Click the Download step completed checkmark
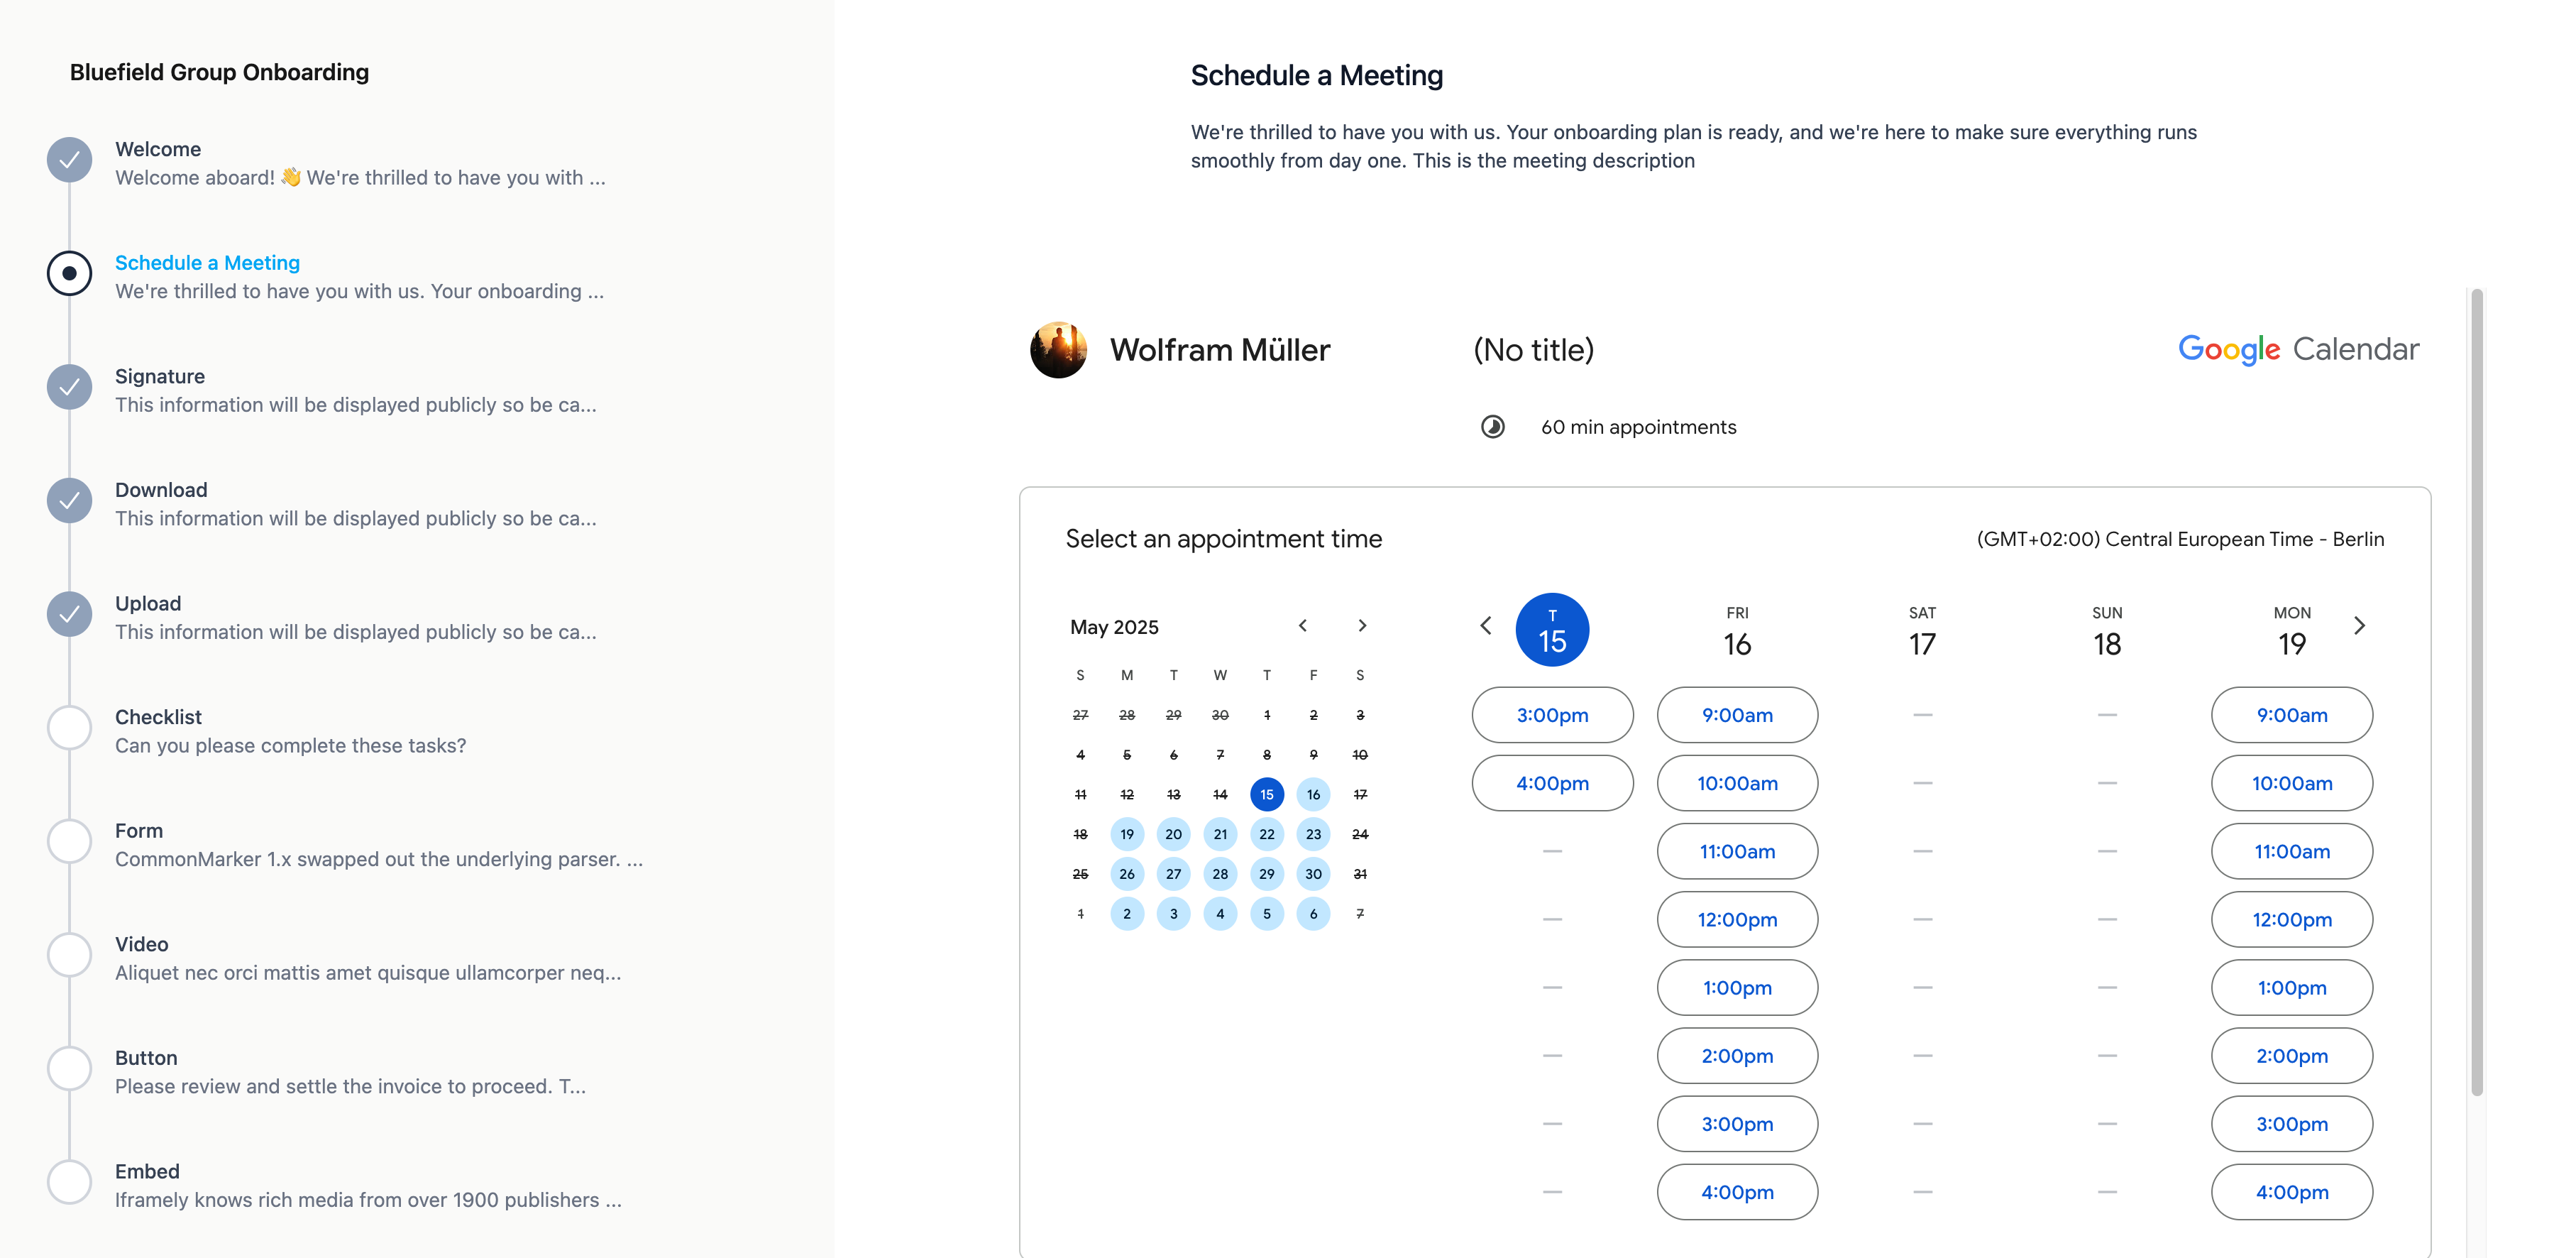2576x1258 pixels. pyautogui.click(x=69, y=501)
